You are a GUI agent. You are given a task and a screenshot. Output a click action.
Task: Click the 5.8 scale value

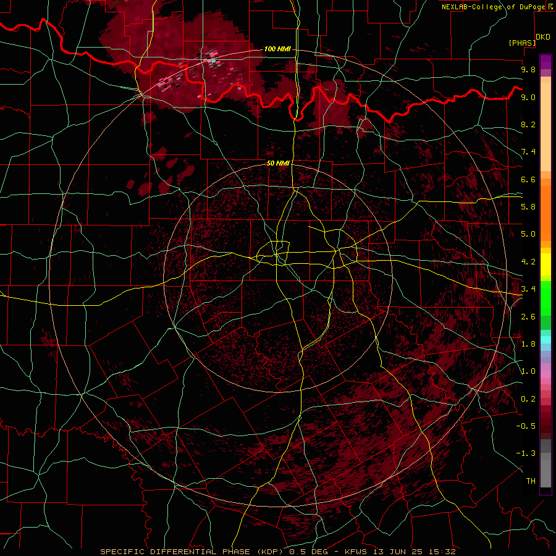point(528,207)
